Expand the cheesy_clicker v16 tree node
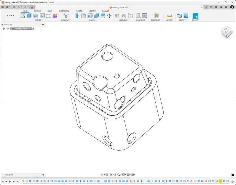This screenshot has width=236, height=185. pos(4,28)
